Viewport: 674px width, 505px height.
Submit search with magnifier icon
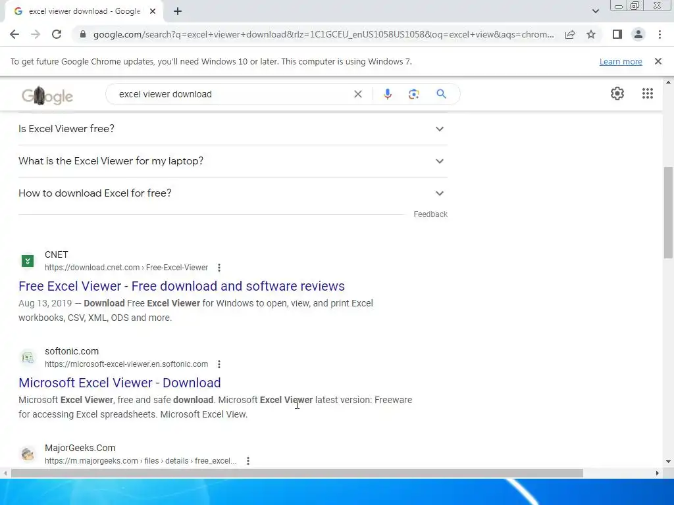441,94
